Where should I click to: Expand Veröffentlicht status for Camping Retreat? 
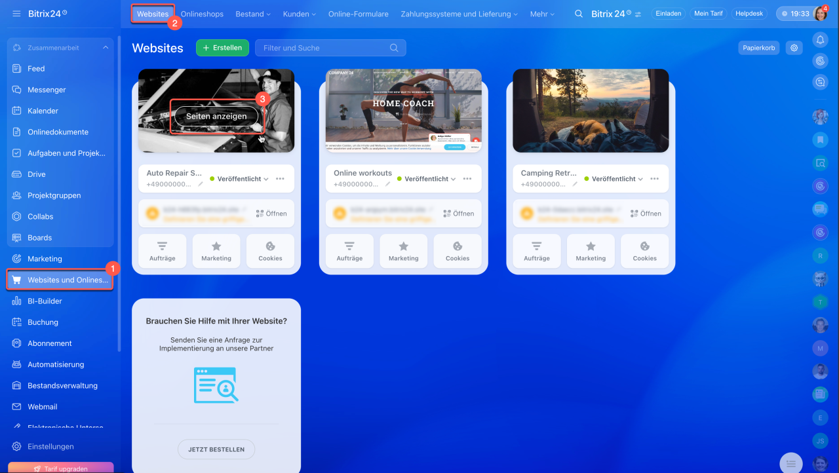point(613,179)
